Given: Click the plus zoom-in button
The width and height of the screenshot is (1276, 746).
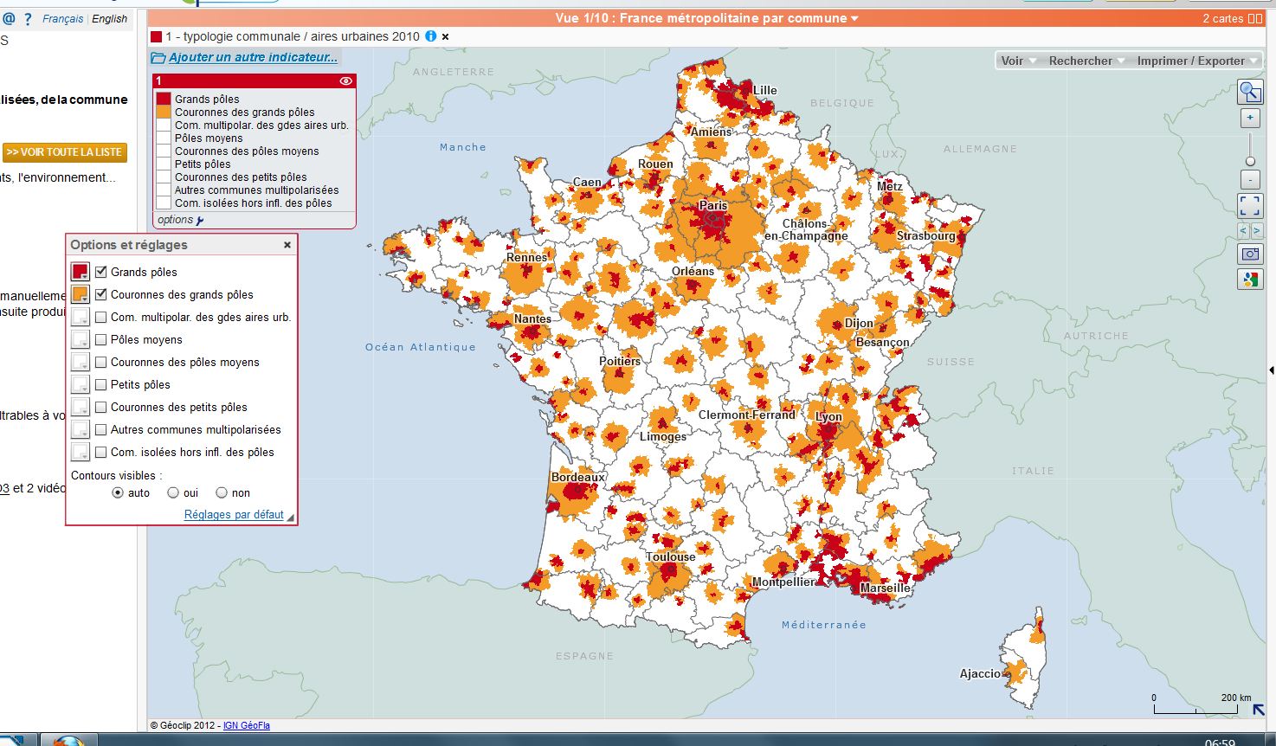Looking at the screenshot, I should point(1250,119).
